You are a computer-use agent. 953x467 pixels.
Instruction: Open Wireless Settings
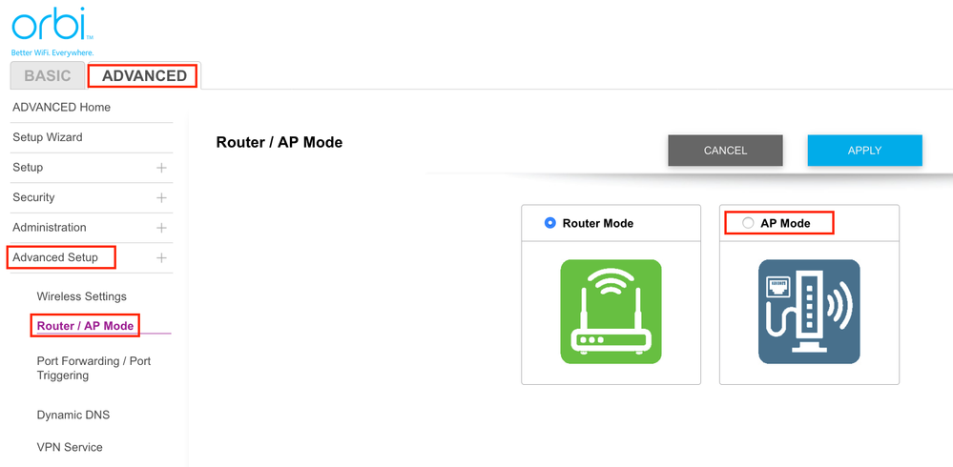pos(81,296)
